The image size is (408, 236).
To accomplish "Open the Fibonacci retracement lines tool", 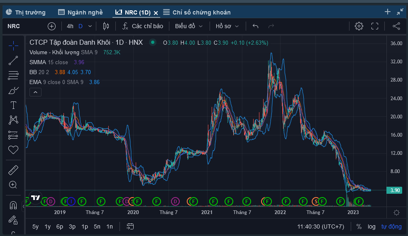I will click(13, 75).
